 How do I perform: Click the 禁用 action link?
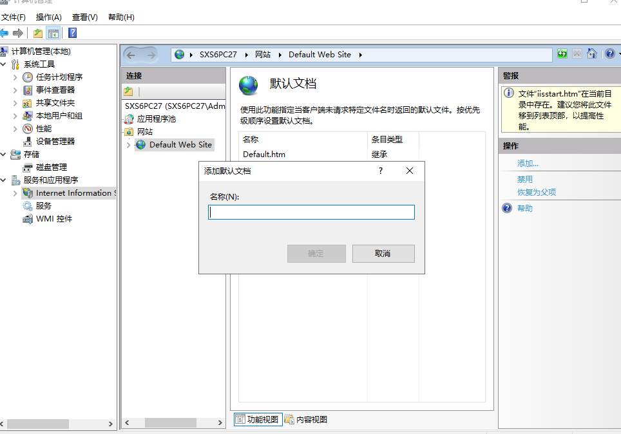click(x=524, y=178)
